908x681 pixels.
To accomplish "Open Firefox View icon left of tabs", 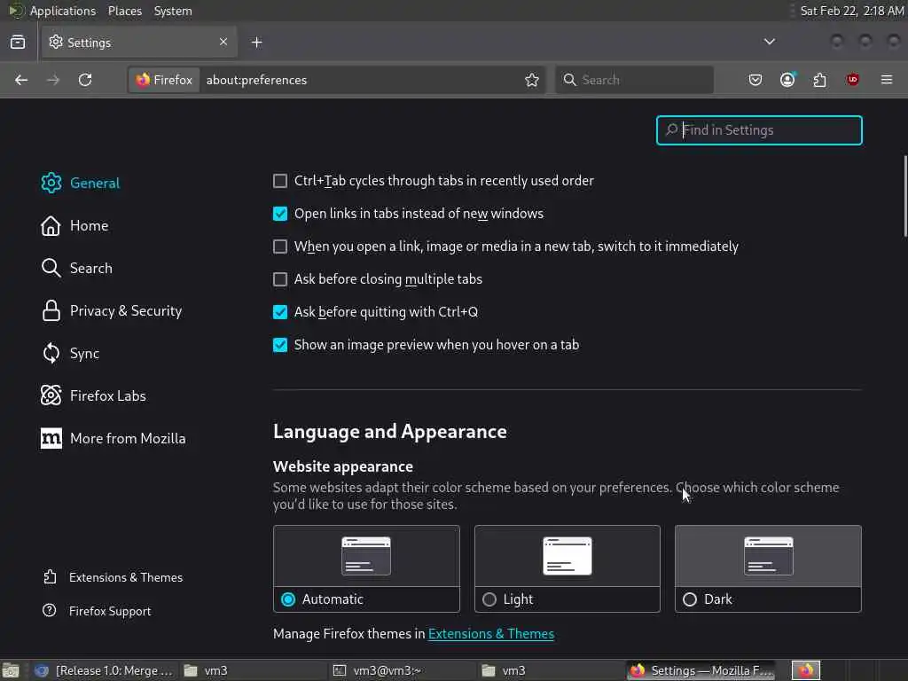I will pyautogui.click(x=18, y=43).
